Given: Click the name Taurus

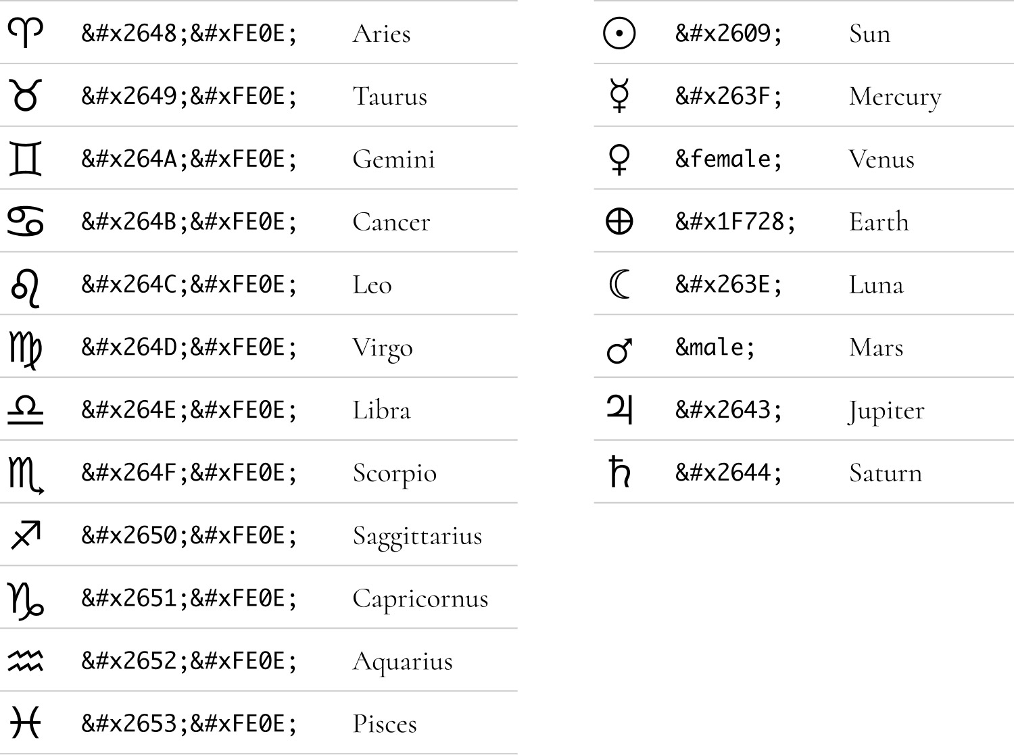Looking at the screenshot, I should pyautogui.click(x=390, y=97).
